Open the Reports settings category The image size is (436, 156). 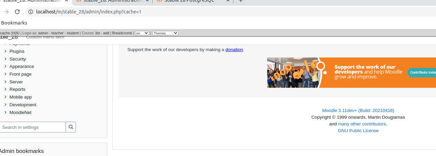(x=17, y=89)
